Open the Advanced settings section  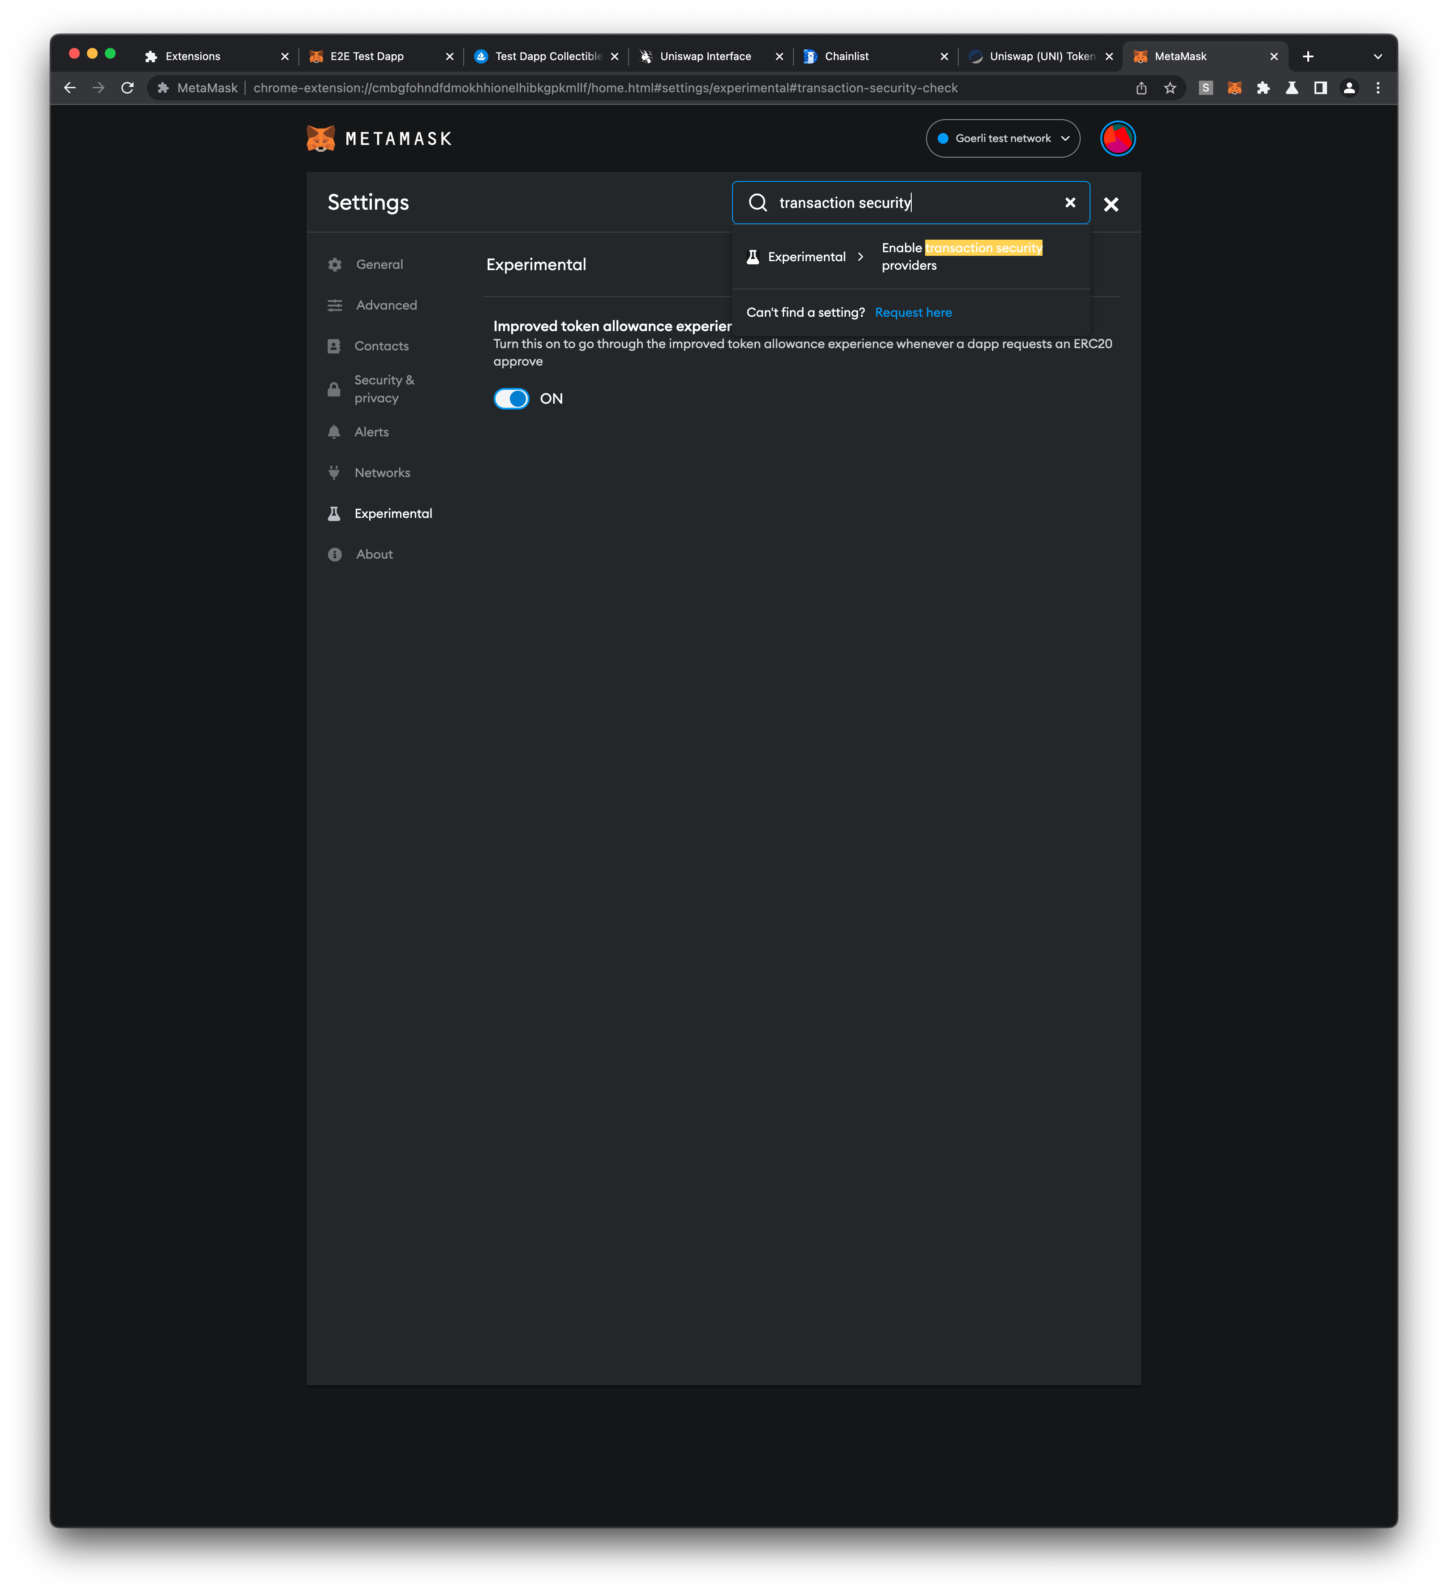[x=386, y=305]
